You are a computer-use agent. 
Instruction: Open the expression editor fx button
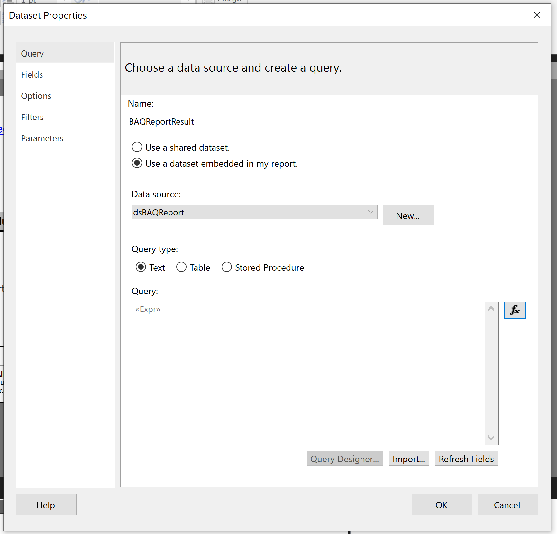click(515, 310)
